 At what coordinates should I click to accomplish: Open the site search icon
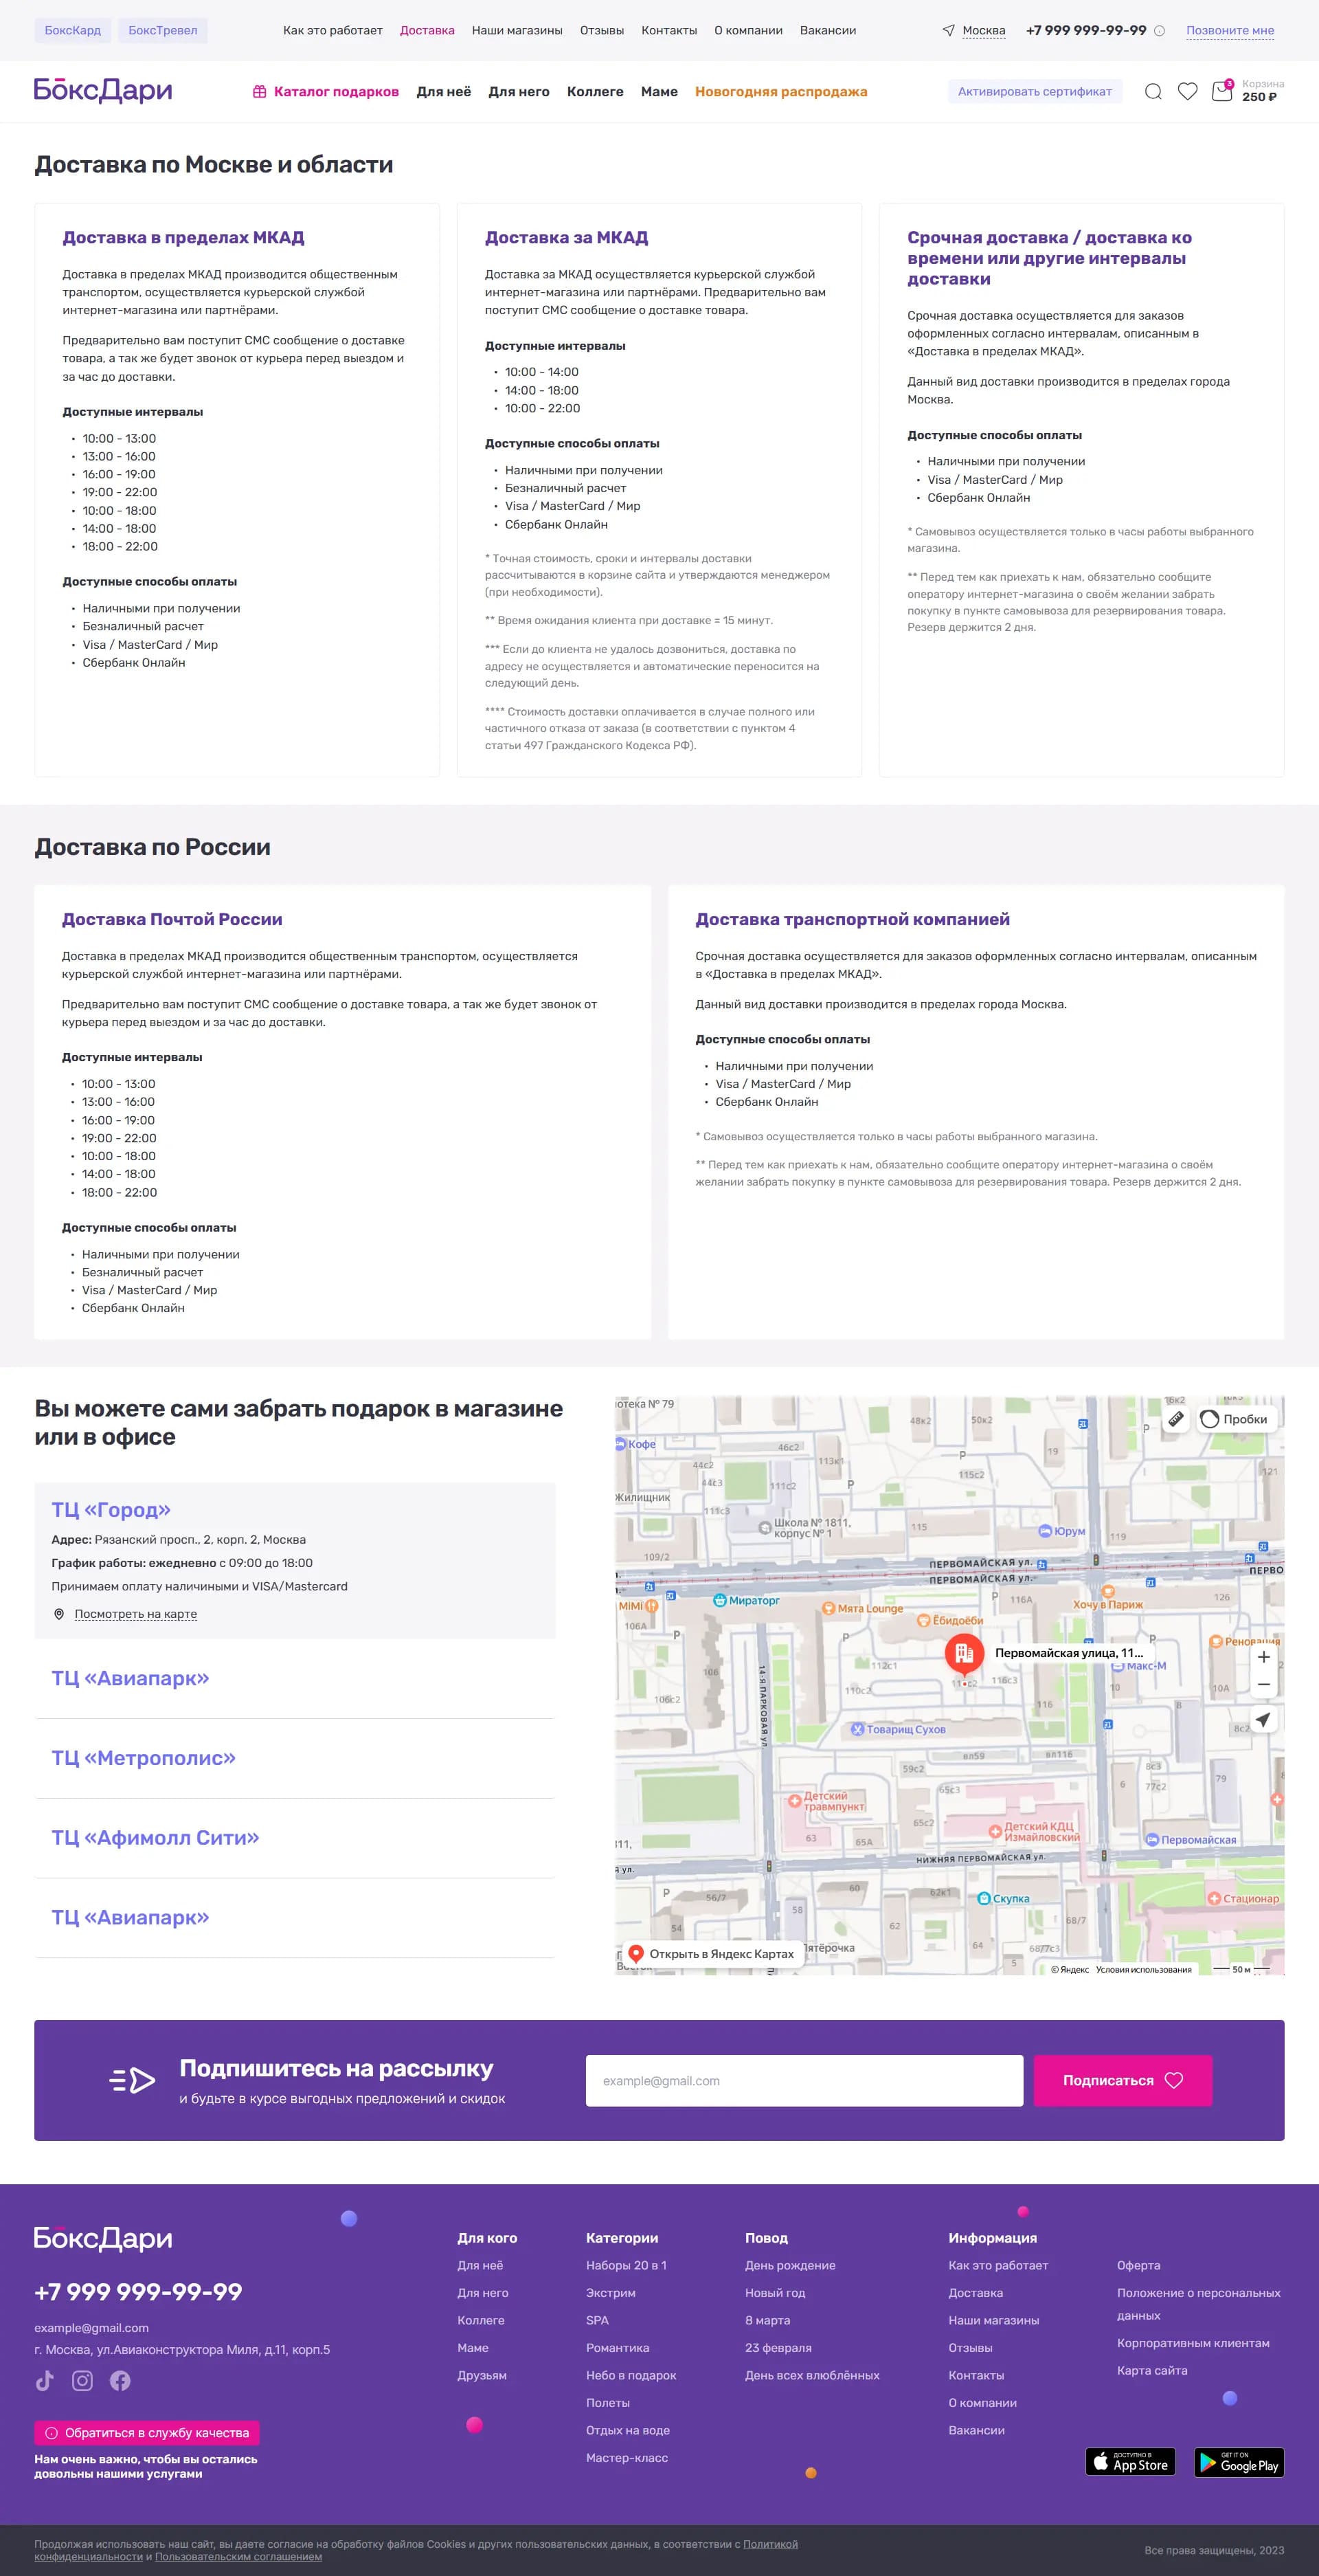click(x=1153, y=92)
